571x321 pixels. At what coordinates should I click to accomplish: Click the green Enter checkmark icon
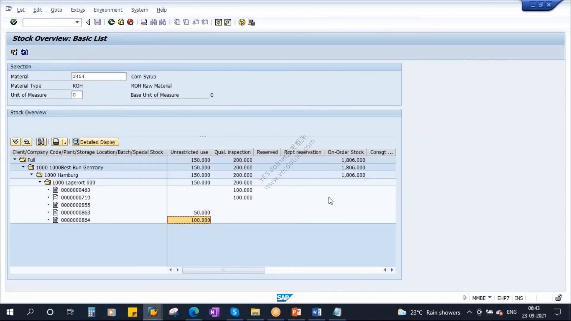(x=14, y=22)
